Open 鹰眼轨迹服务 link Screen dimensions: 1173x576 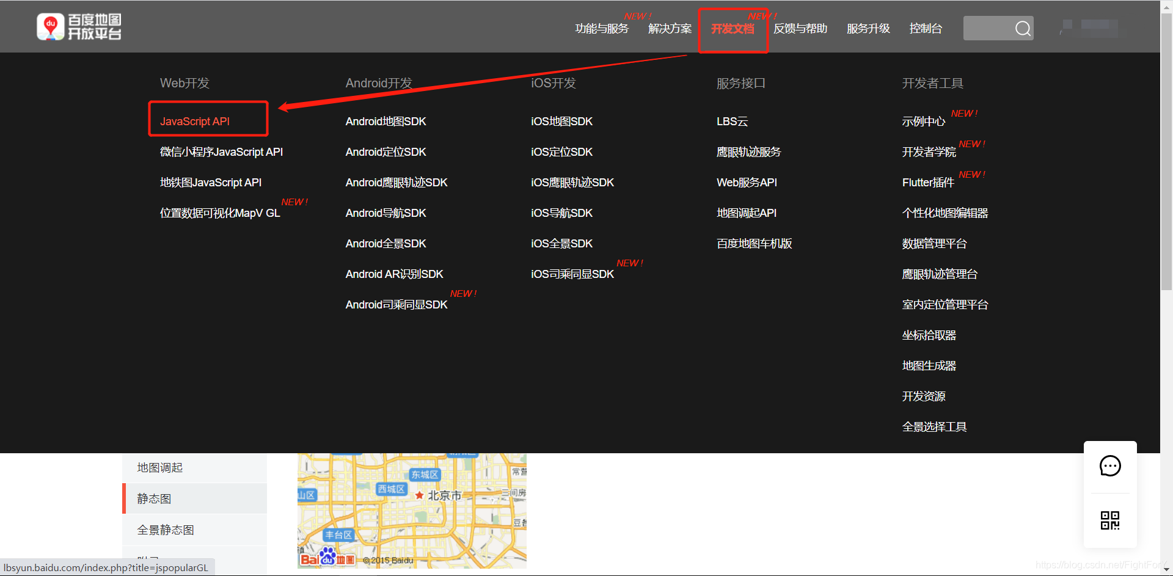pyautogui.click(x=749, y=152)
